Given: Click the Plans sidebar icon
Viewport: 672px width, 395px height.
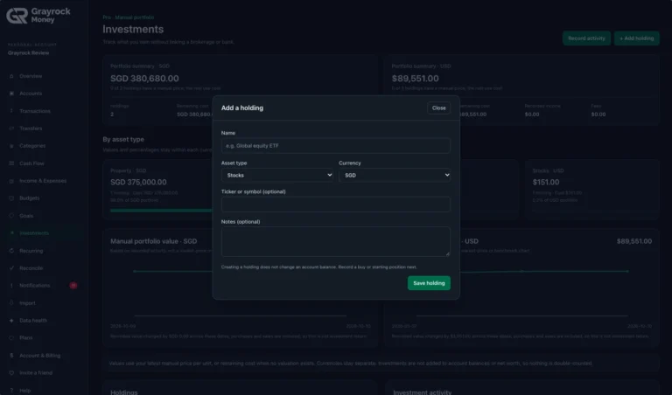Looking at the screenshot, I should (11, 337).
